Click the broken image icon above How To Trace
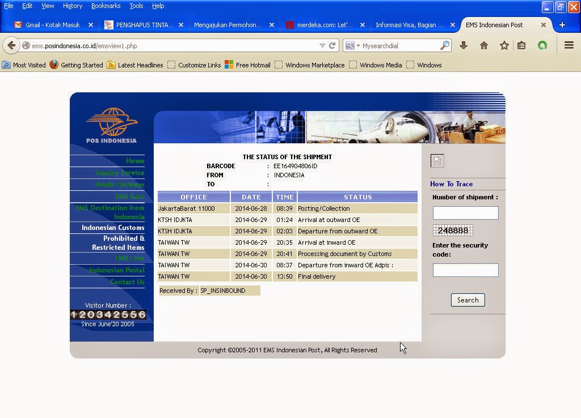This screenshot has width=581, height=418. pyautogui.click(x=437, y=160)
